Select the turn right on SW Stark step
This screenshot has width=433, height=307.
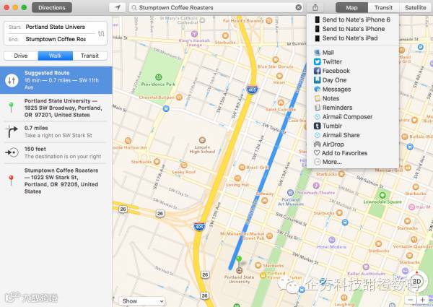coord(56,131)
